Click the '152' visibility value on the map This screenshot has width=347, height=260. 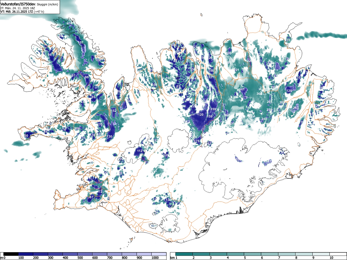pos(114,111)
